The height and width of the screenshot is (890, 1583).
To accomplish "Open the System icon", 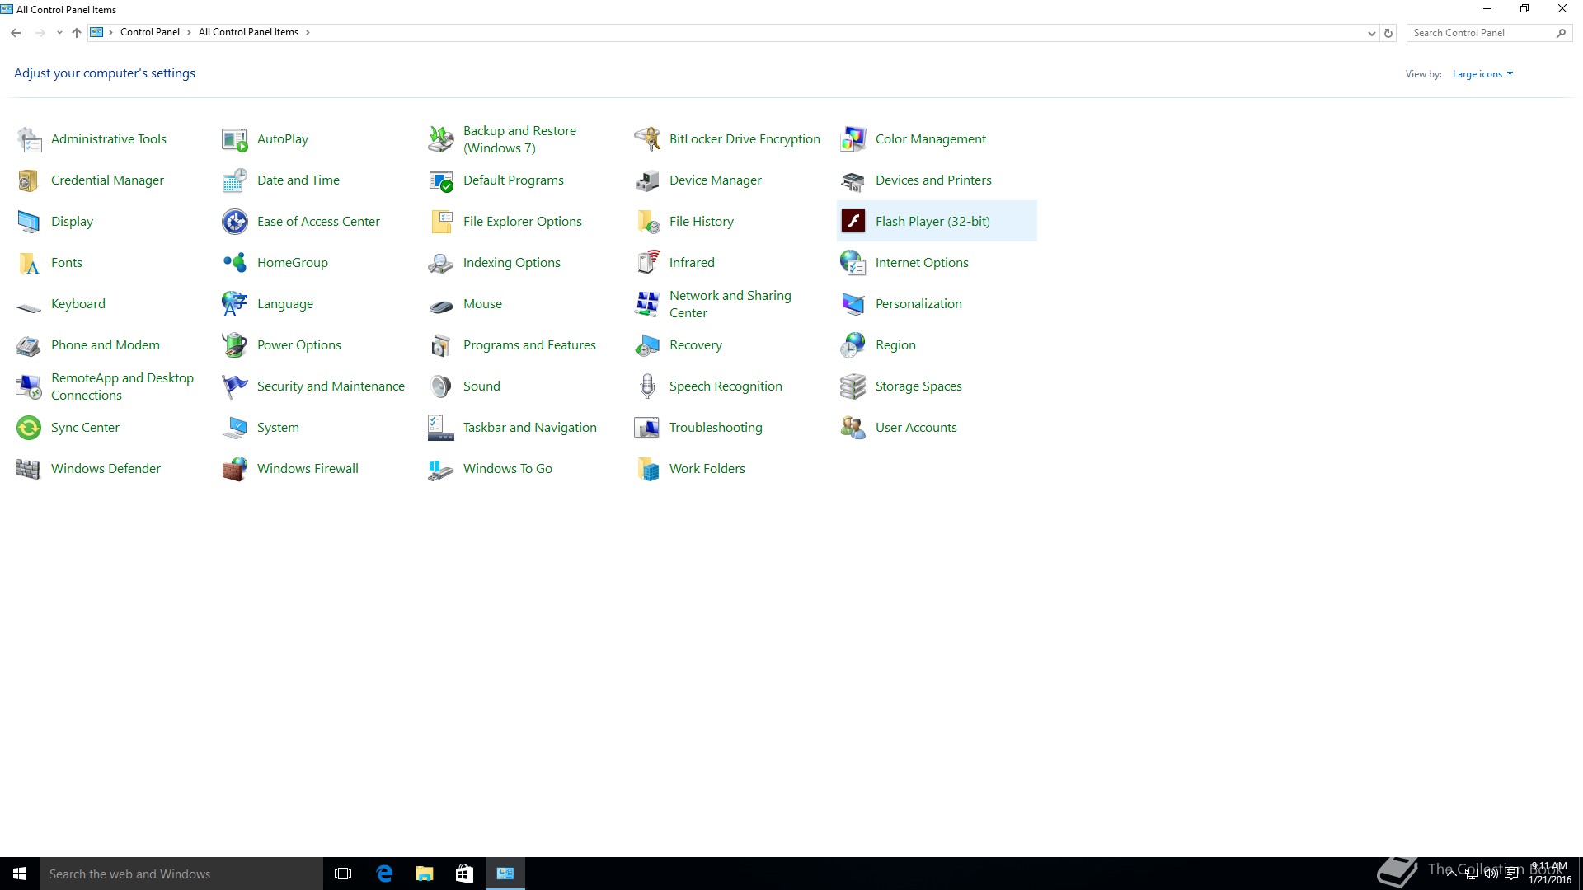I will coord(235,428).
